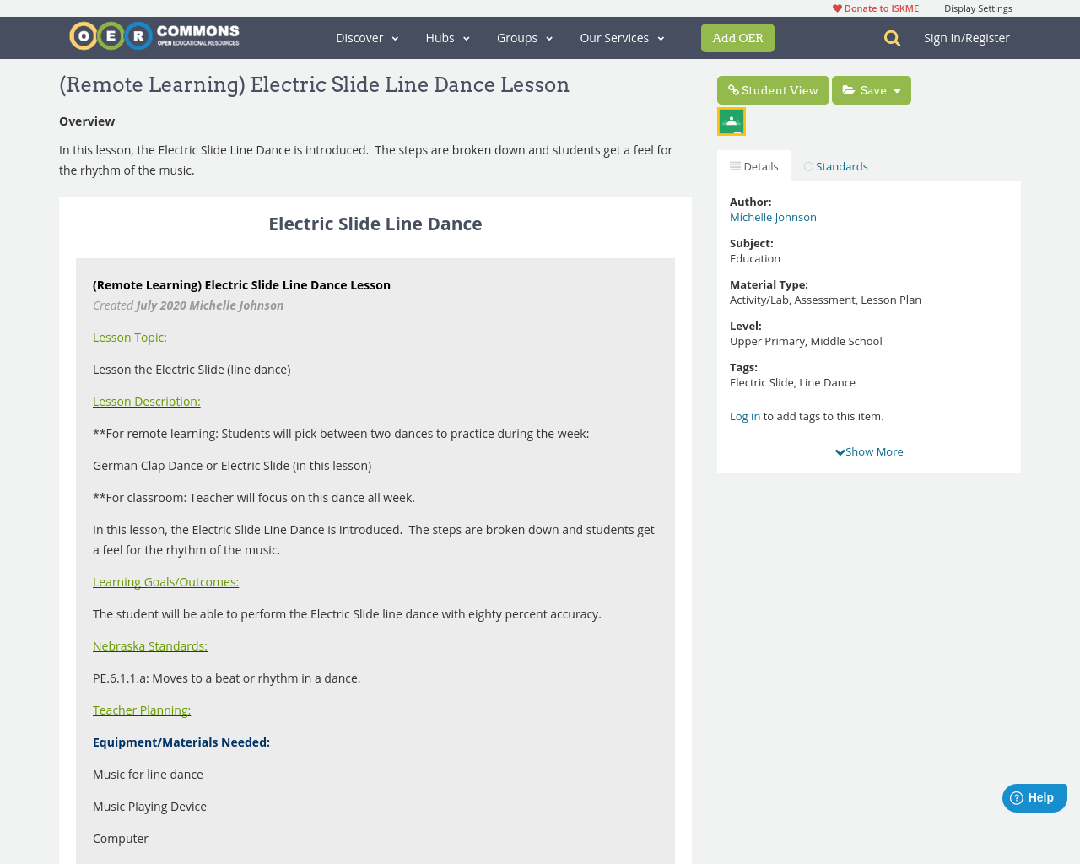The width and height of the screenshot is (1080, 864).
Task: Expand the Discover menu
Action: tap(365, 36)
